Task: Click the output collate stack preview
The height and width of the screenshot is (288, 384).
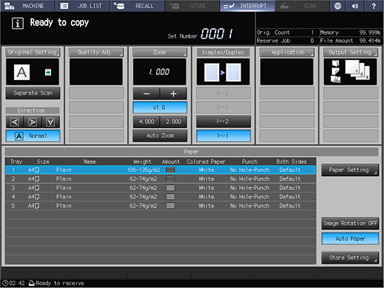Action: (x=357, y=71)
